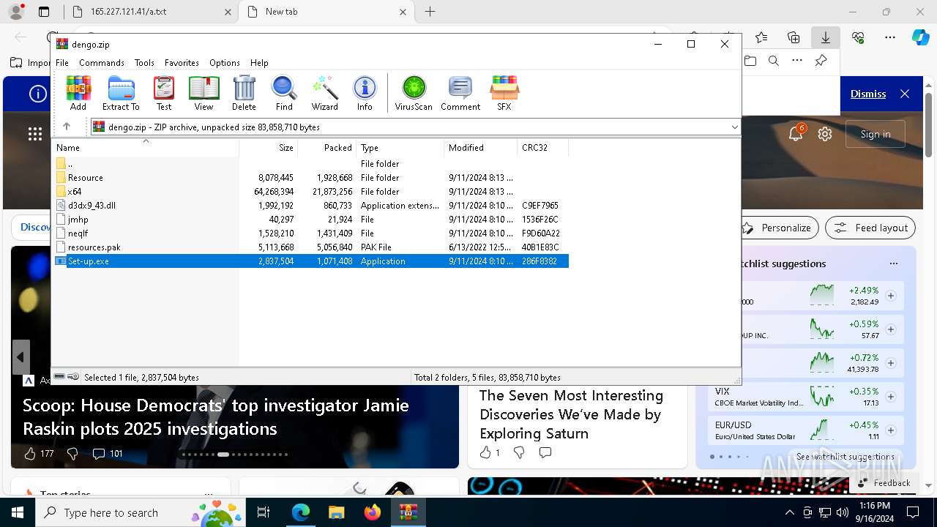Viewport: 937px width, 527px height.
Task: Sort by Packed column header
Action: (x=327, y=148)
